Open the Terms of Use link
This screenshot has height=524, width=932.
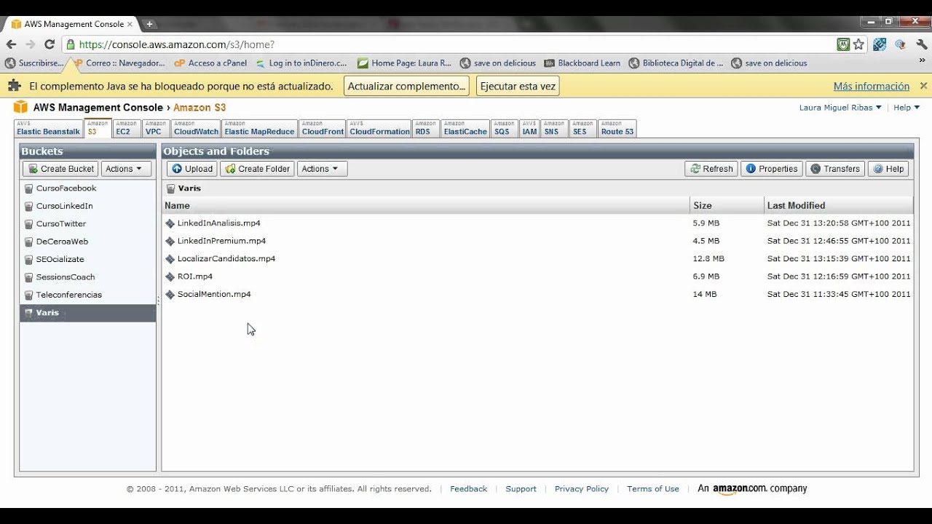653,489
